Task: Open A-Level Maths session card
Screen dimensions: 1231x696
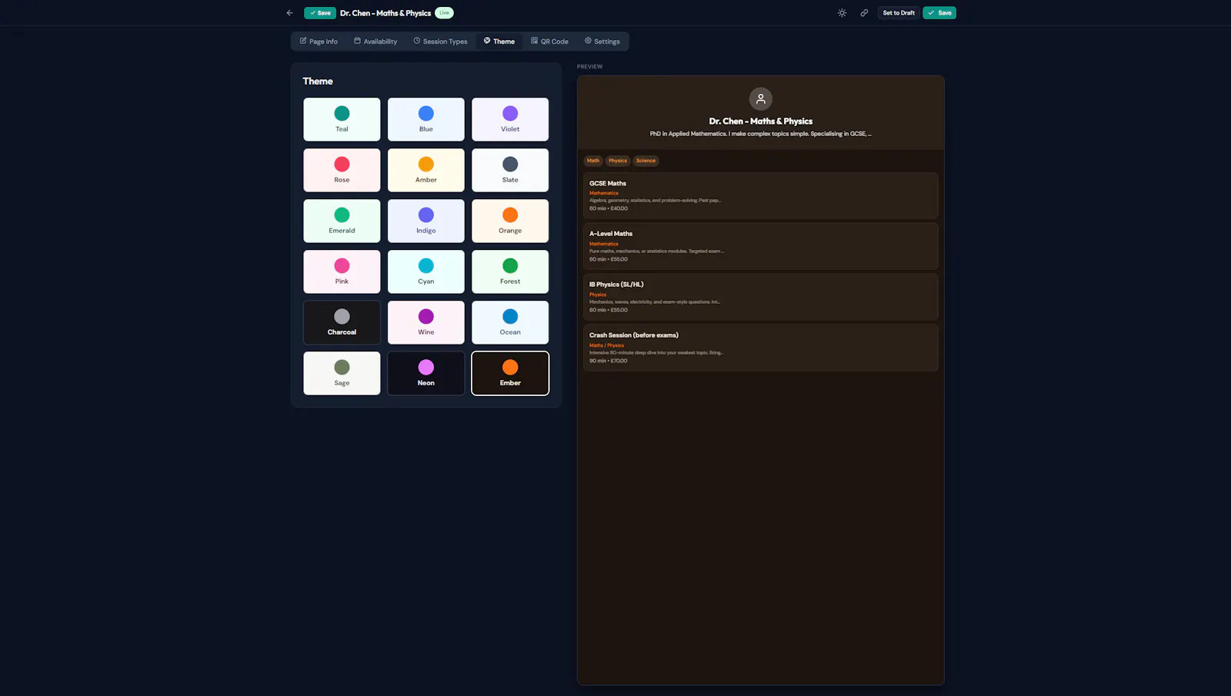Action: [x=760, y=246]
